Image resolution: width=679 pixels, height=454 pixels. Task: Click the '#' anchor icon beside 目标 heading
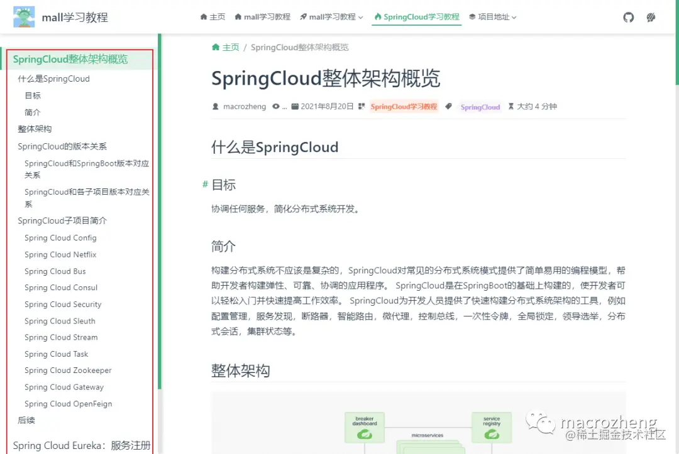pyautogui.click(x=205, y=185)
